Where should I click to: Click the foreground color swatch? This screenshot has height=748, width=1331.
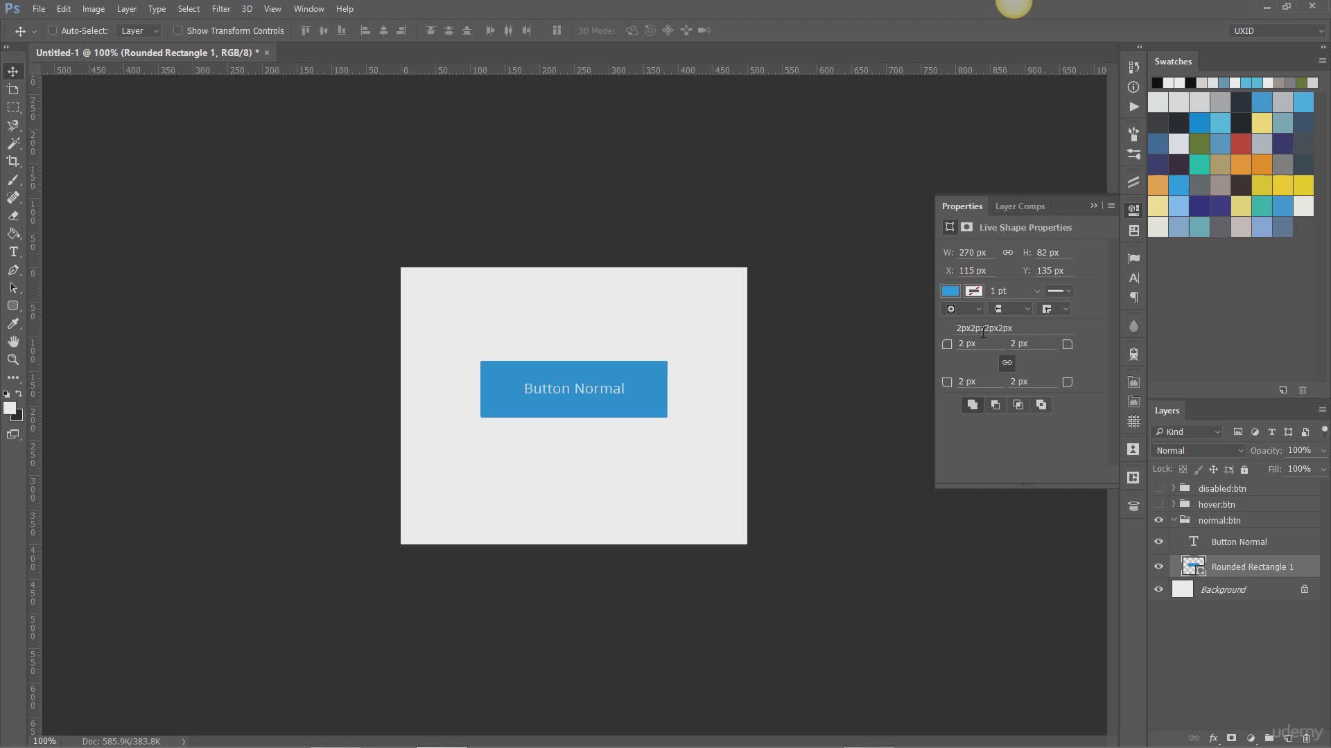pos(10,409)
